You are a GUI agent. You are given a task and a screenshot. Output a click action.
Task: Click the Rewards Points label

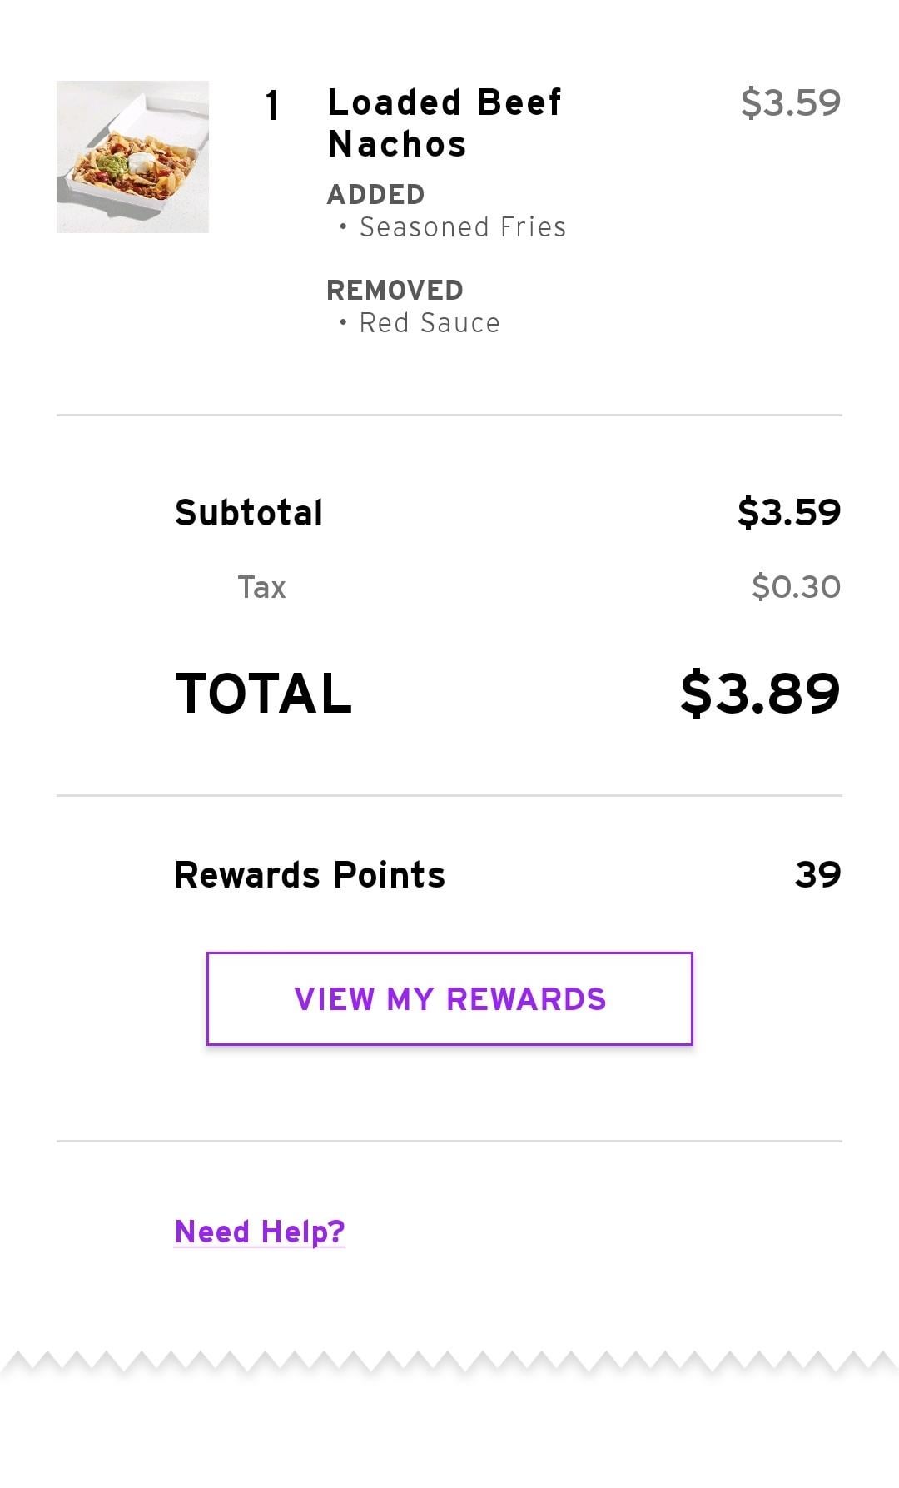(310, 874)
